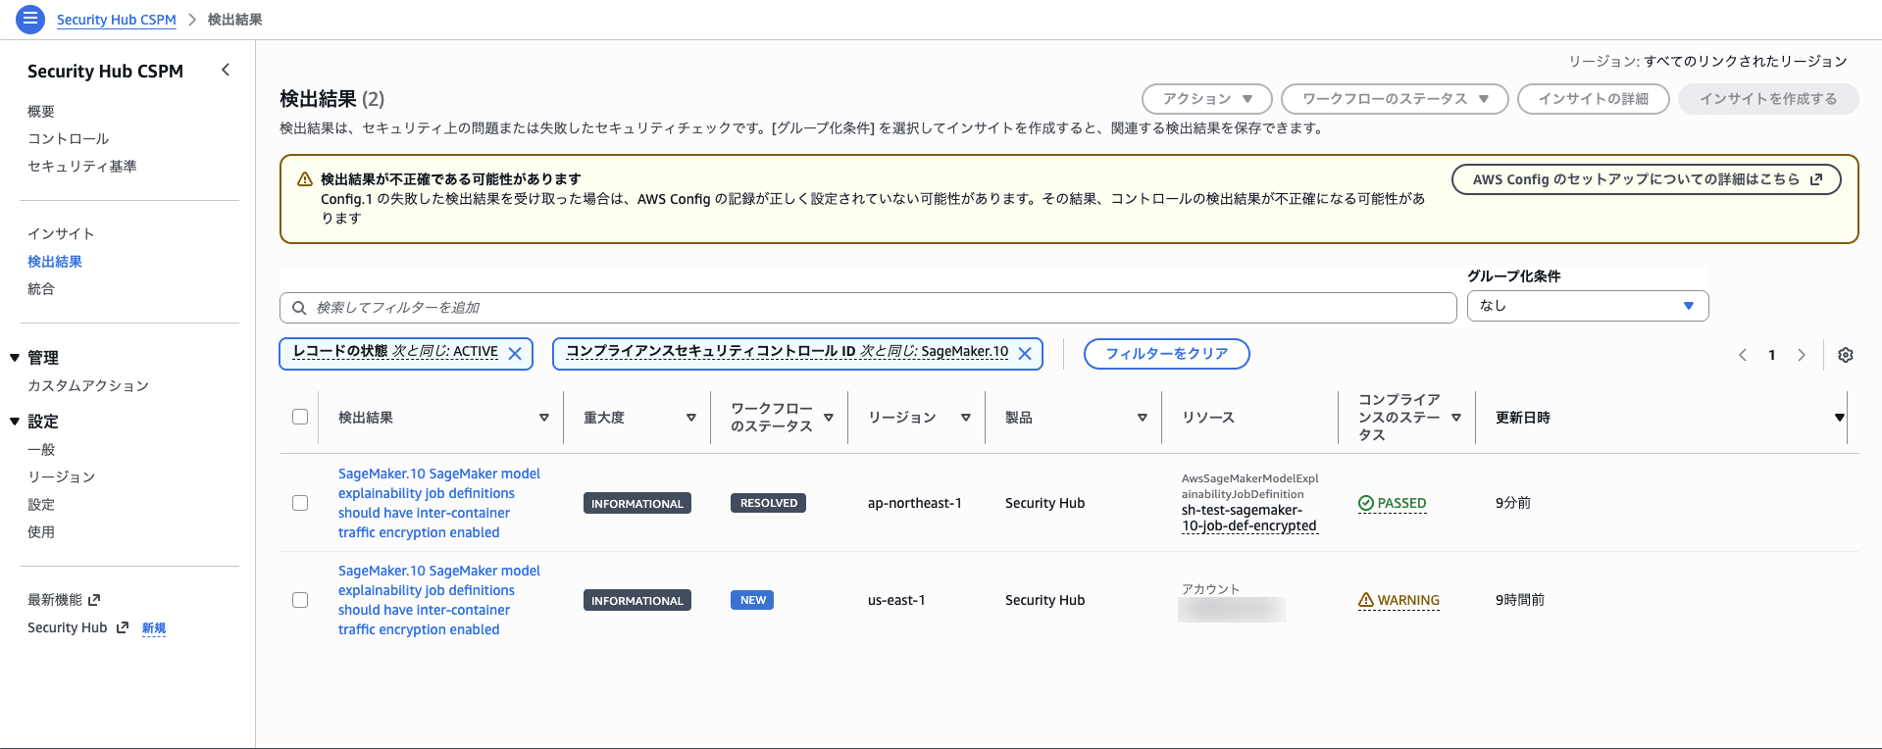The height and width of the screenshot is (749, 1882).
Task: Sort by the 重大度 column arrow
Action: [x=691, y=418]
